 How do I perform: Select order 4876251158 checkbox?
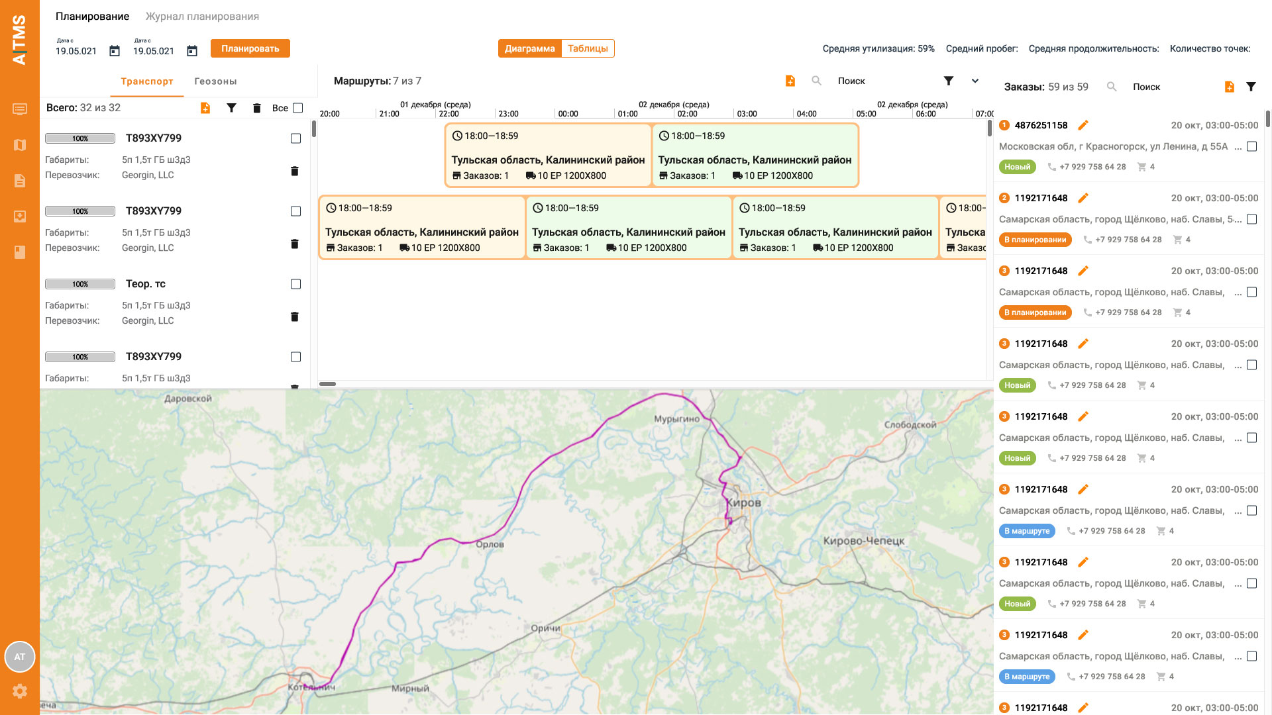point(1251,146)
